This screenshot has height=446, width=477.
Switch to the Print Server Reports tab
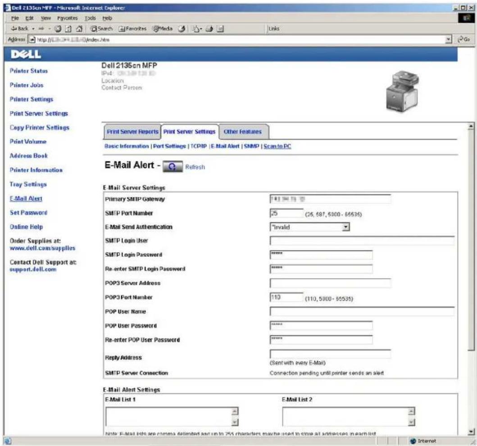132,132
